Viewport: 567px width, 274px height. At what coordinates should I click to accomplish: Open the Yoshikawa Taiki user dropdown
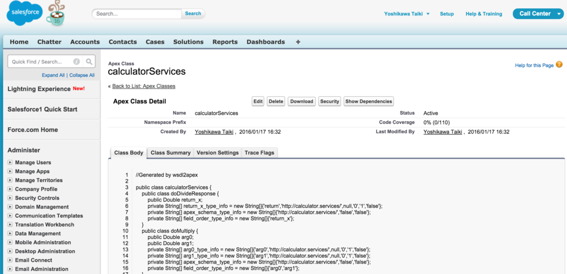coord(406,14)
